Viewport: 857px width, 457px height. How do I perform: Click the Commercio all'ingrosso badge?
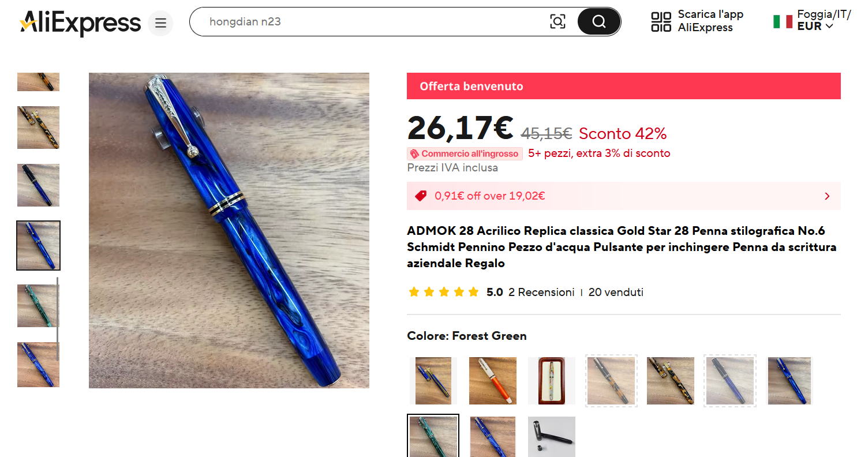(465, 153)
